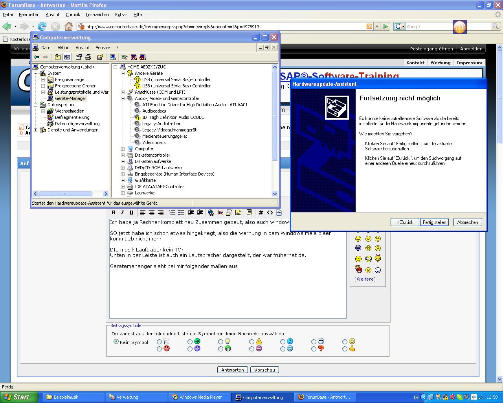Click the Start button on taskbar

19,397
